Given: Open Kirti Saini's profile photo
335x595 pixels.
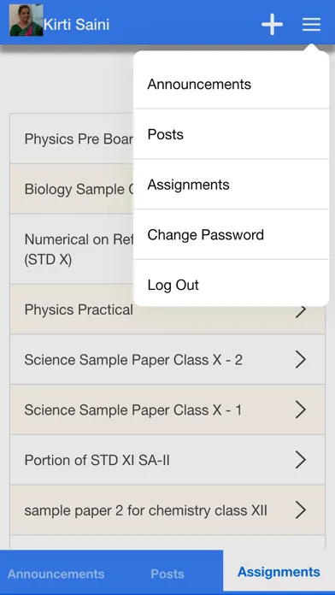Looking at the screenshot, I should [x=26, y=21].
